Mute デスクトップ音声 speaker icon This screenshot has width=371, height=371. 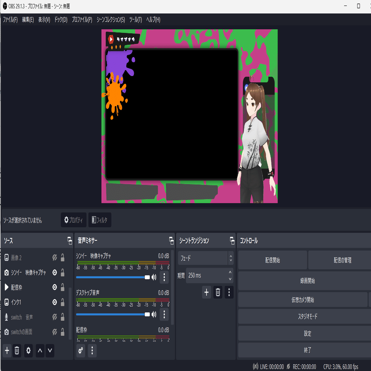(x=154, y=314)
